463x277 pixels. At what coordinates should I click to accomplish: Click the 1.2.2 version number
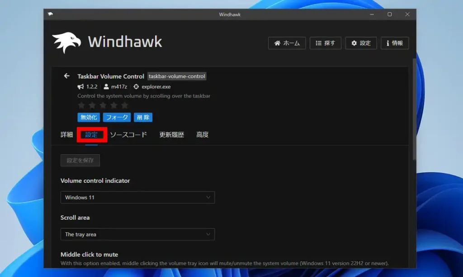click(92, 87)
